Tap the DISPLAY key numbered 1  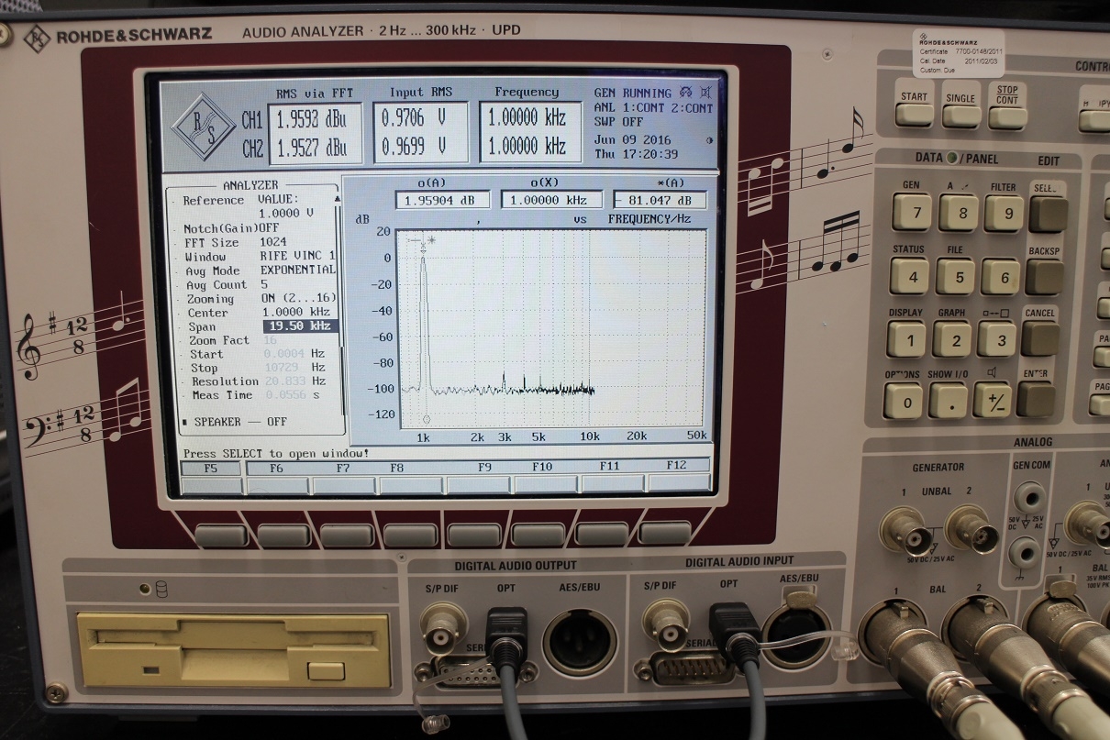(x=906, y=339)
